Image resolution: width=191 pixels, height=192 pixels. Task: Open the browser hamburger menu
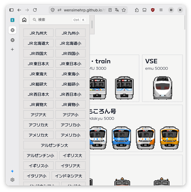tap(161, 10)
